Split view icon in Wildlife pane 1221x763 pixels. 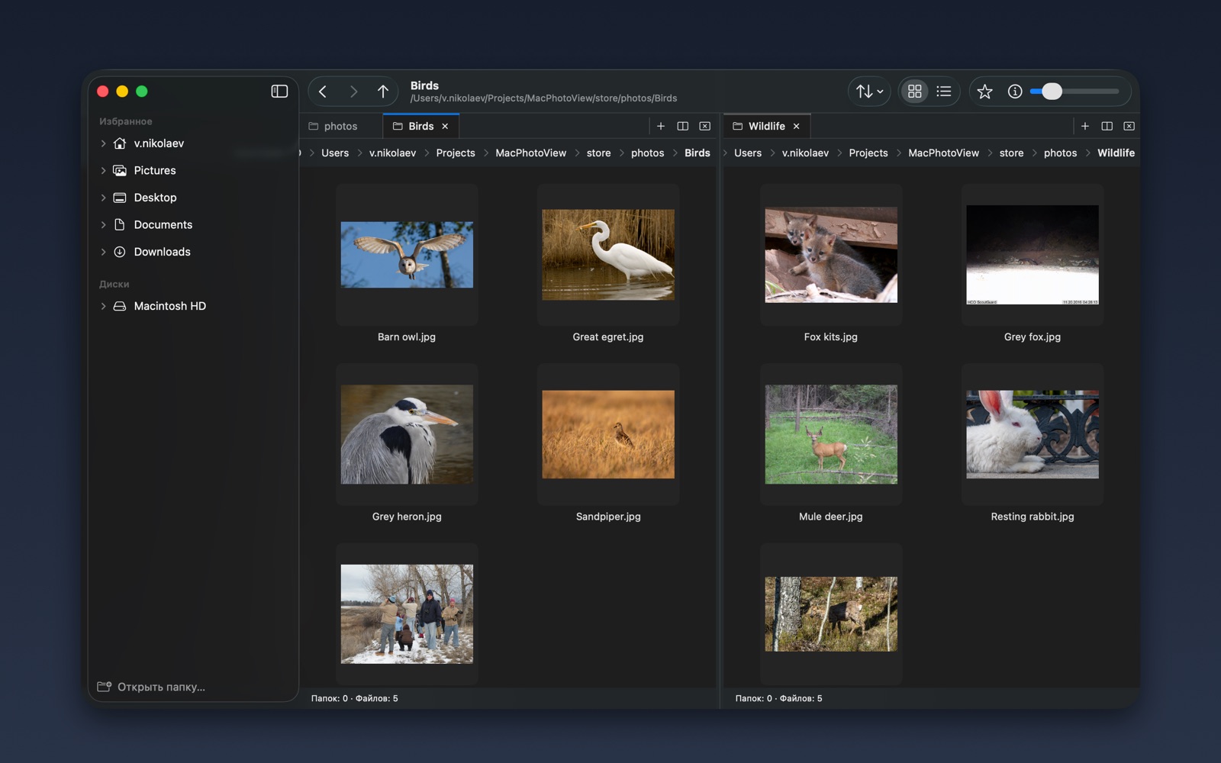point(1107,126)
